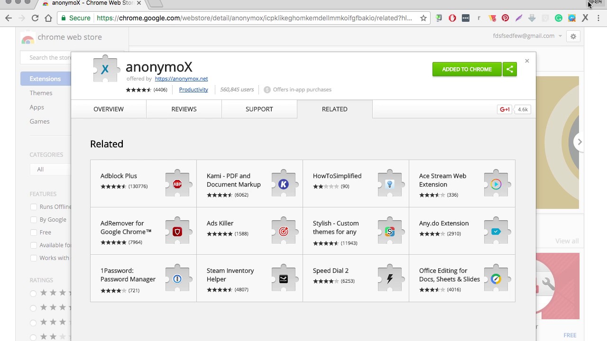Click the browser address bar URL
Screen dimensions: 607x341
coord(254,18)
